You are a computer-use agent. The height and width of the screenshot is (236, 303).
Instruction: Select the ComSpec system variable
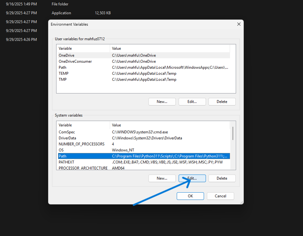(67, 132)
